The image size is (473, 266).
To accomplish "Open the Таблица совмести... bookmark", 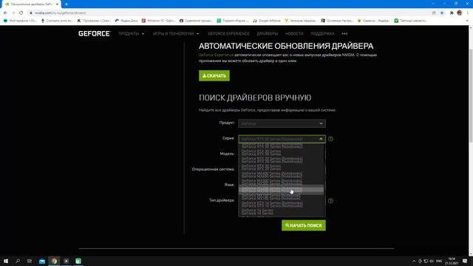I will click(x=411, y=21).
